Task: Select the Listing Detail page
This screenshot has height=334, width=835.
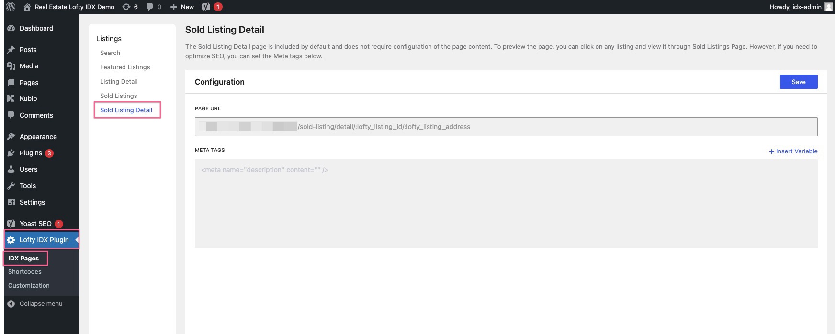Action: click(x=119, y=82)
